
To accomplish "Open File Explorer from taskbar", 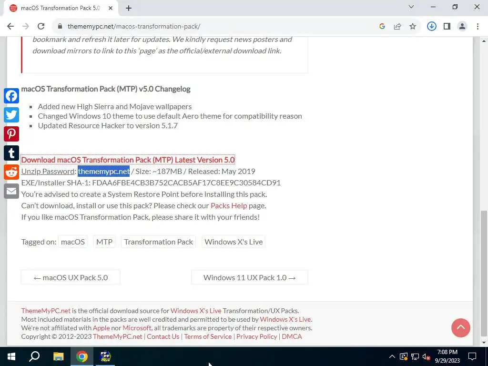I will 58,356.
